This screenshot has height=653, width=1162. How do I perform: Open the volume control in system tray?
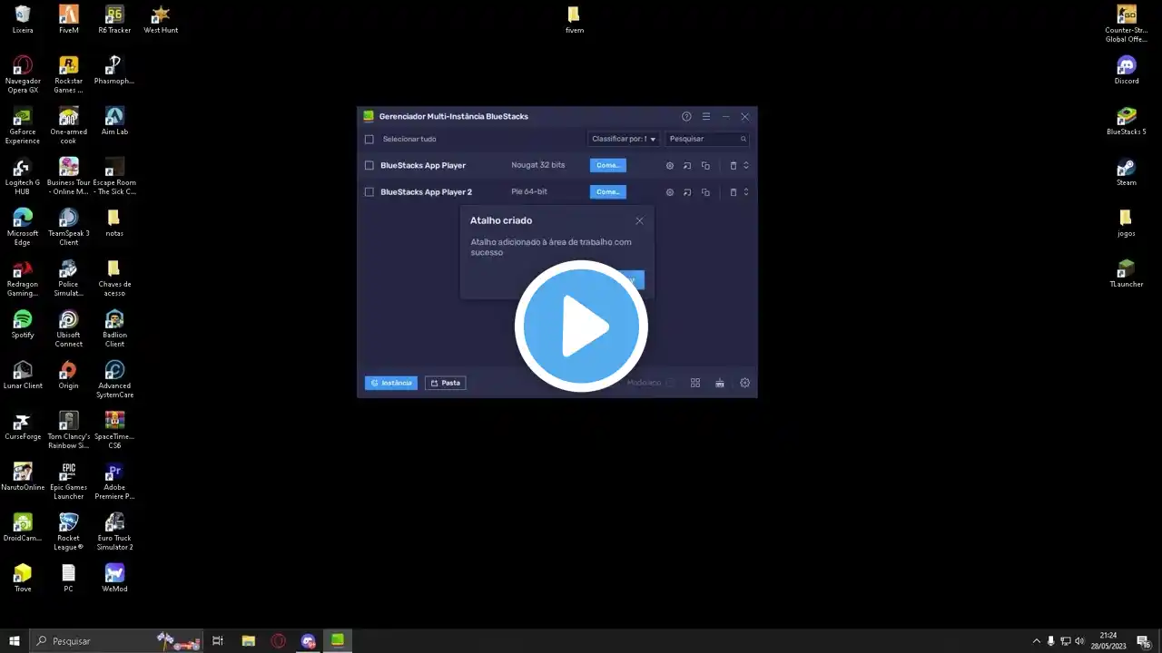click(x=1080, y=641)
